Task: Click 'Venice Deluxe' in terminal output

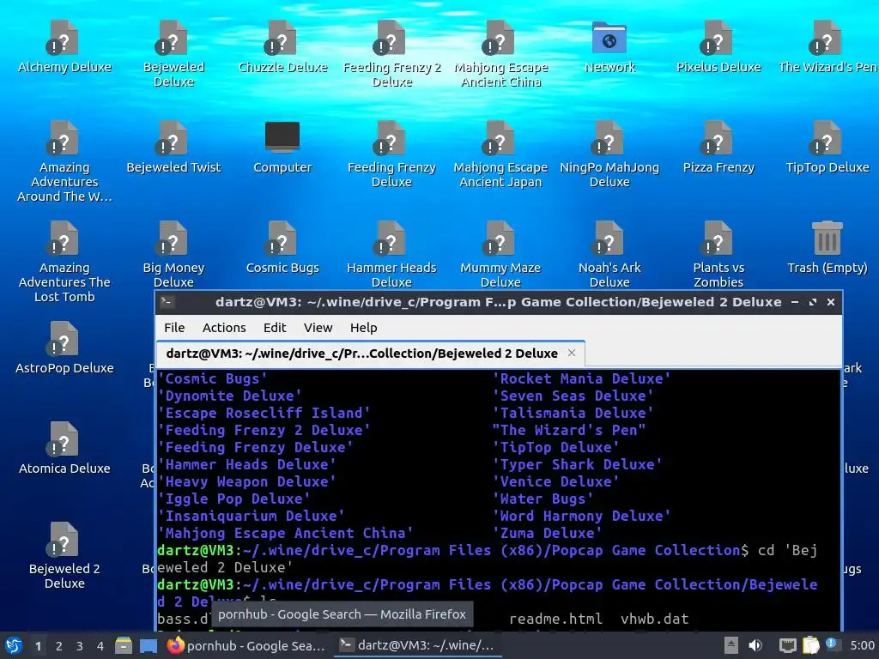Action: tap(556, 481)
